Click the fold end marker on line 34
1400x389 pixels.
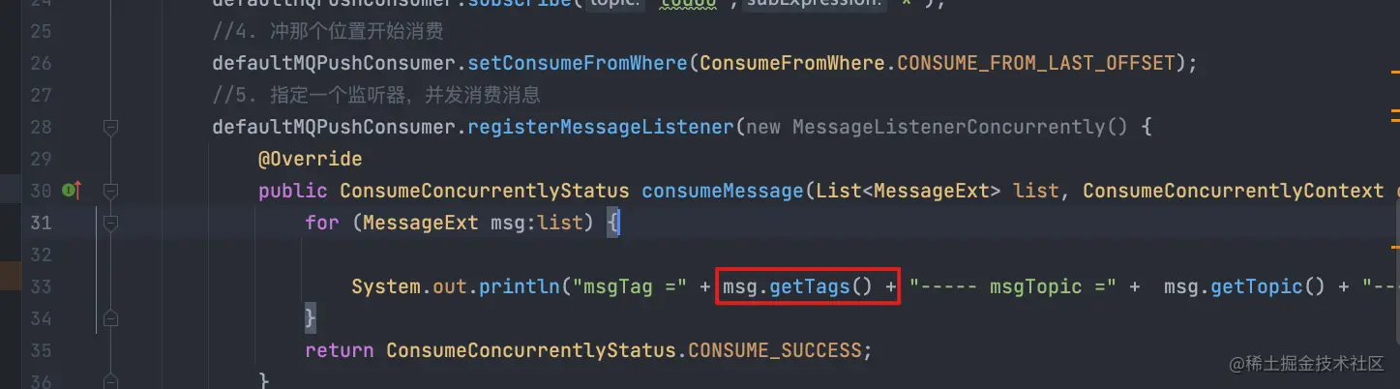click(x=110, y=317)
